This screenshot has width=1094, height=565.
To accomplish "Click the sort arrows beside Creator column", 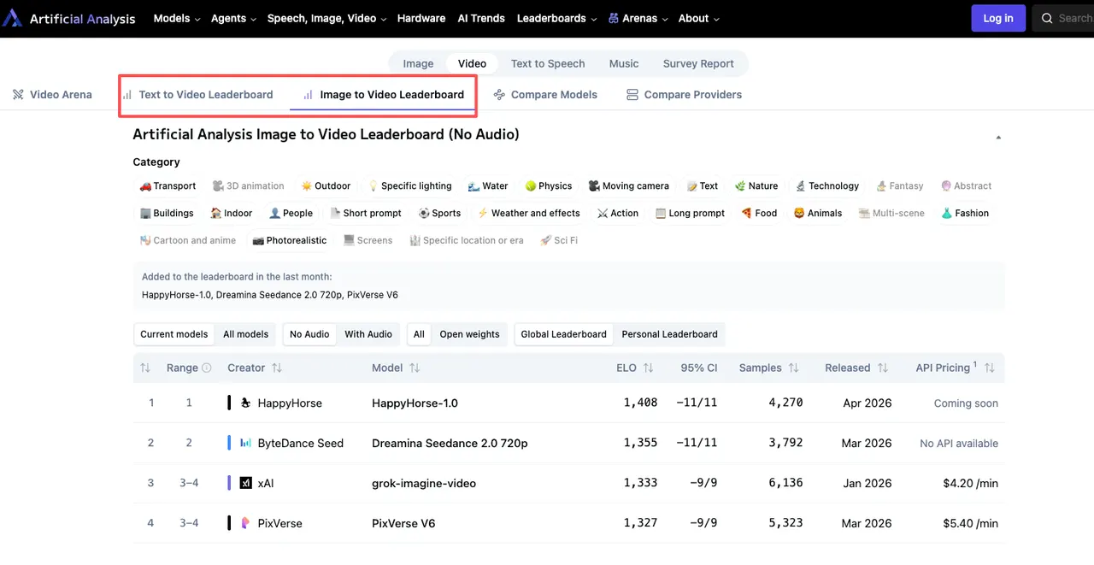I will tap(277, 368).
